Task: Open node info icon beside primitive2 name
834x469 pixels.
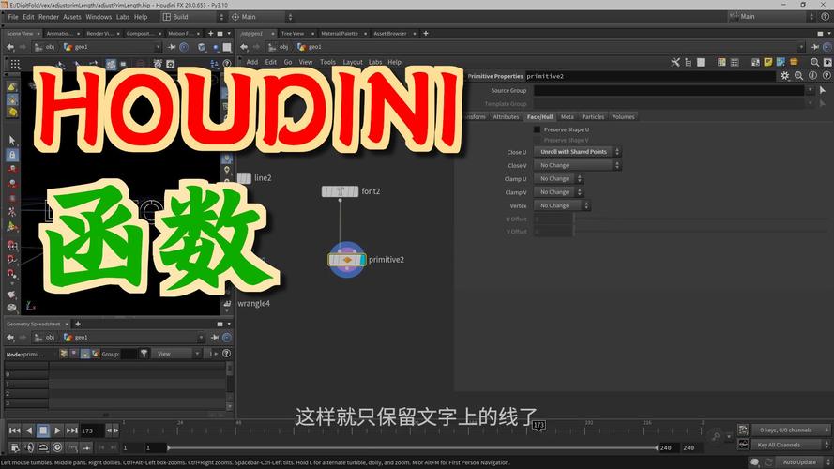Action: point(812,76)
